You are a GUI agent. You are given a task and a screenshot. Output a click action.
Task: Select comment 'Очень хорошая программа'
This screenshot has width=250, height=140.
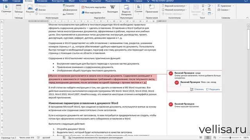tap(186, 107)
